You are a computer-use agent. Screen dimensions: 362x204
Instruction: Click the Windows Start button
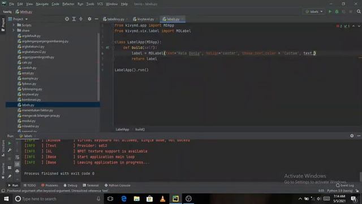pos(6,199)
